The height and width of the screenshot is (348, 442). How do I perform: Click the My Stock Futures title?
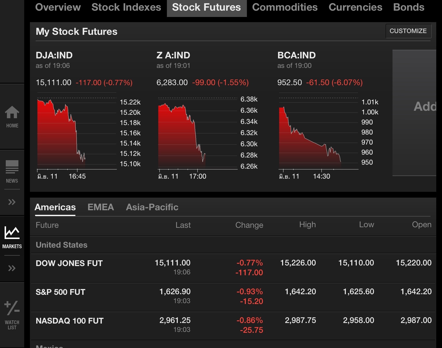[x=77, y=31]
